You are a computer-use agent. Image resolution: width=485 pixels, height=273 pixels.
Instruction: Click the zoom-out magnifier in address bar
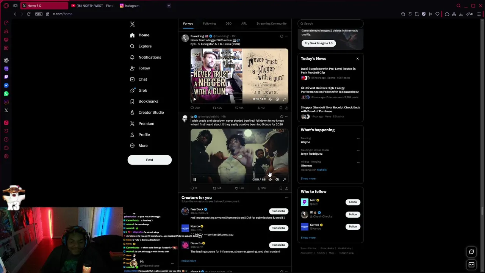tap(403, 14)
